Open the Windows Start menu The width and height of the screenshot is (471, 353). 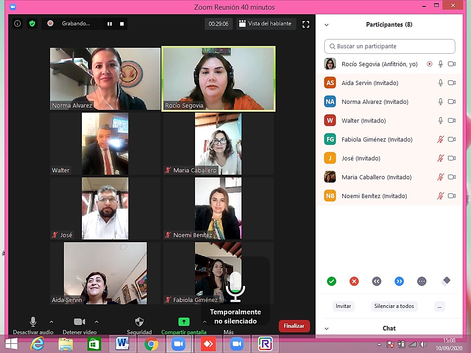click(11, 344)
